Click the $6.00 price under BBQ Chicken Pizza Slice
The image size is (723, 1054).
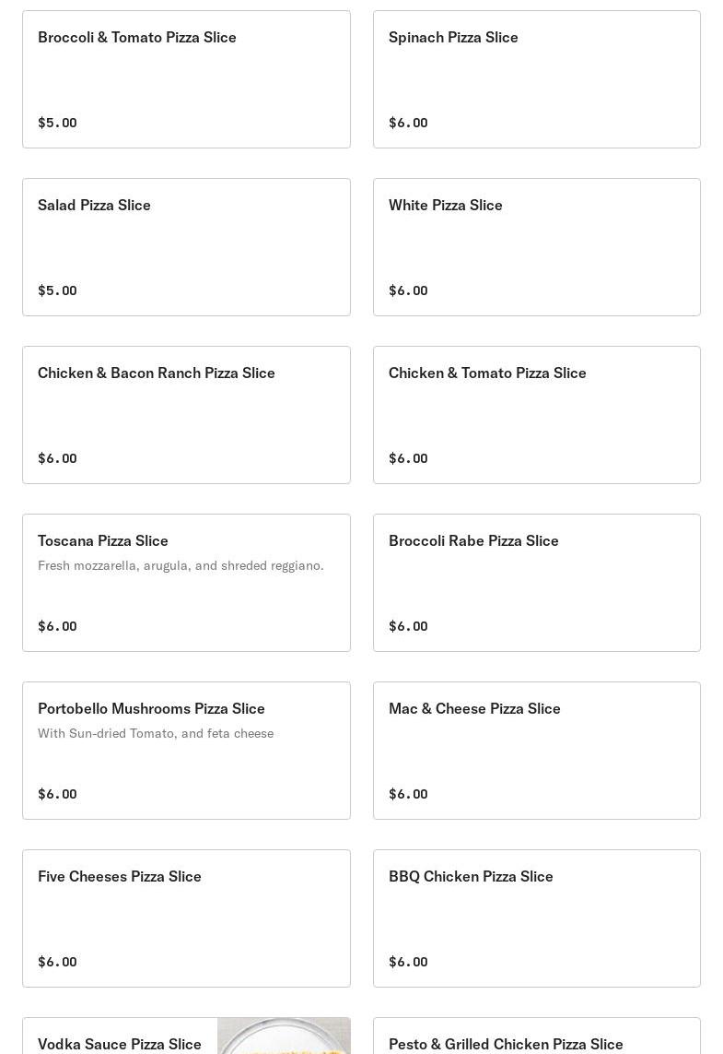pyautogui.click(x=408, y=962)
